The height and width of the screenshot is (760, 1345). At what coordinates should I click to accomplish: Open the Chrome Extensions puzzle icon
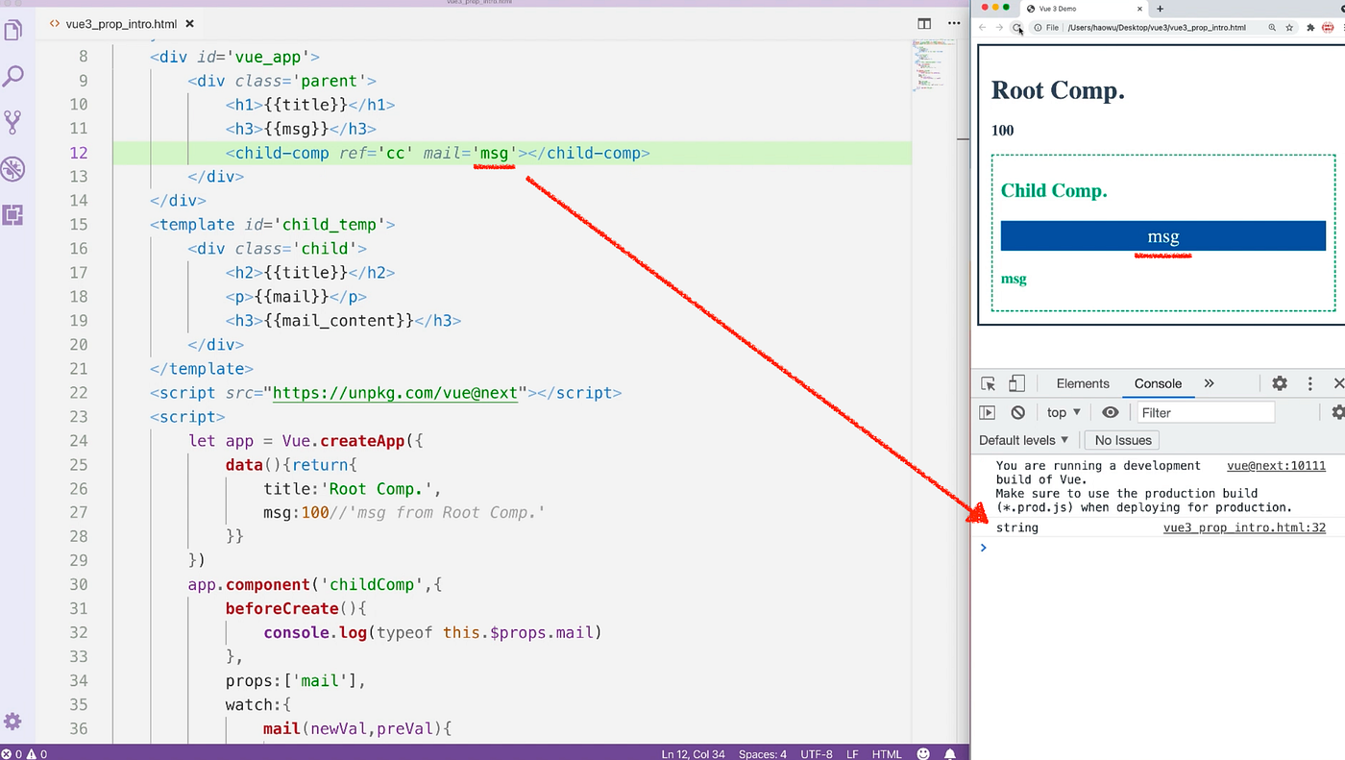click(x=1310, y=28)
